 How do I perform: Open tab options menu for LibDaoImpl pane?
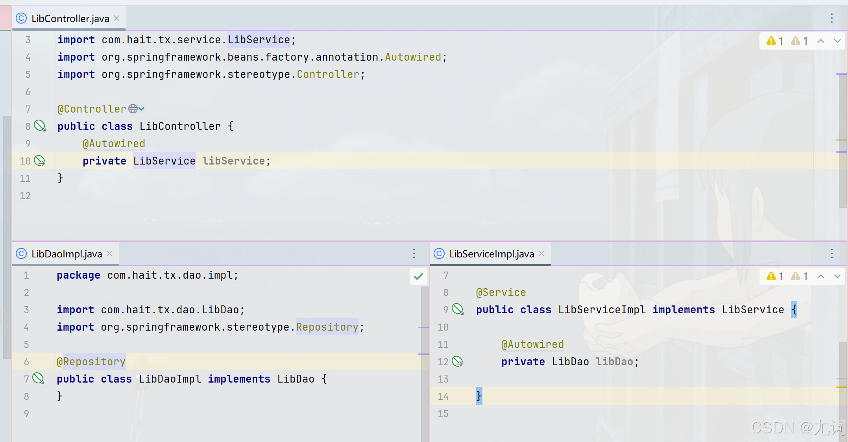414,253
